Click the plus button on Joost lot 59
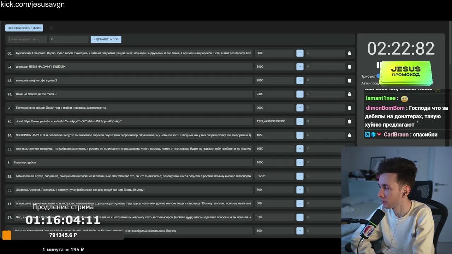Image resolution: width=452 pixels, height=254 pixels. (300, 121)
